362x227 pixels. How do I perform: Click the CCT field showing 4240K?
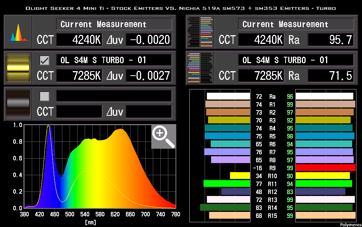pos(79,40)
